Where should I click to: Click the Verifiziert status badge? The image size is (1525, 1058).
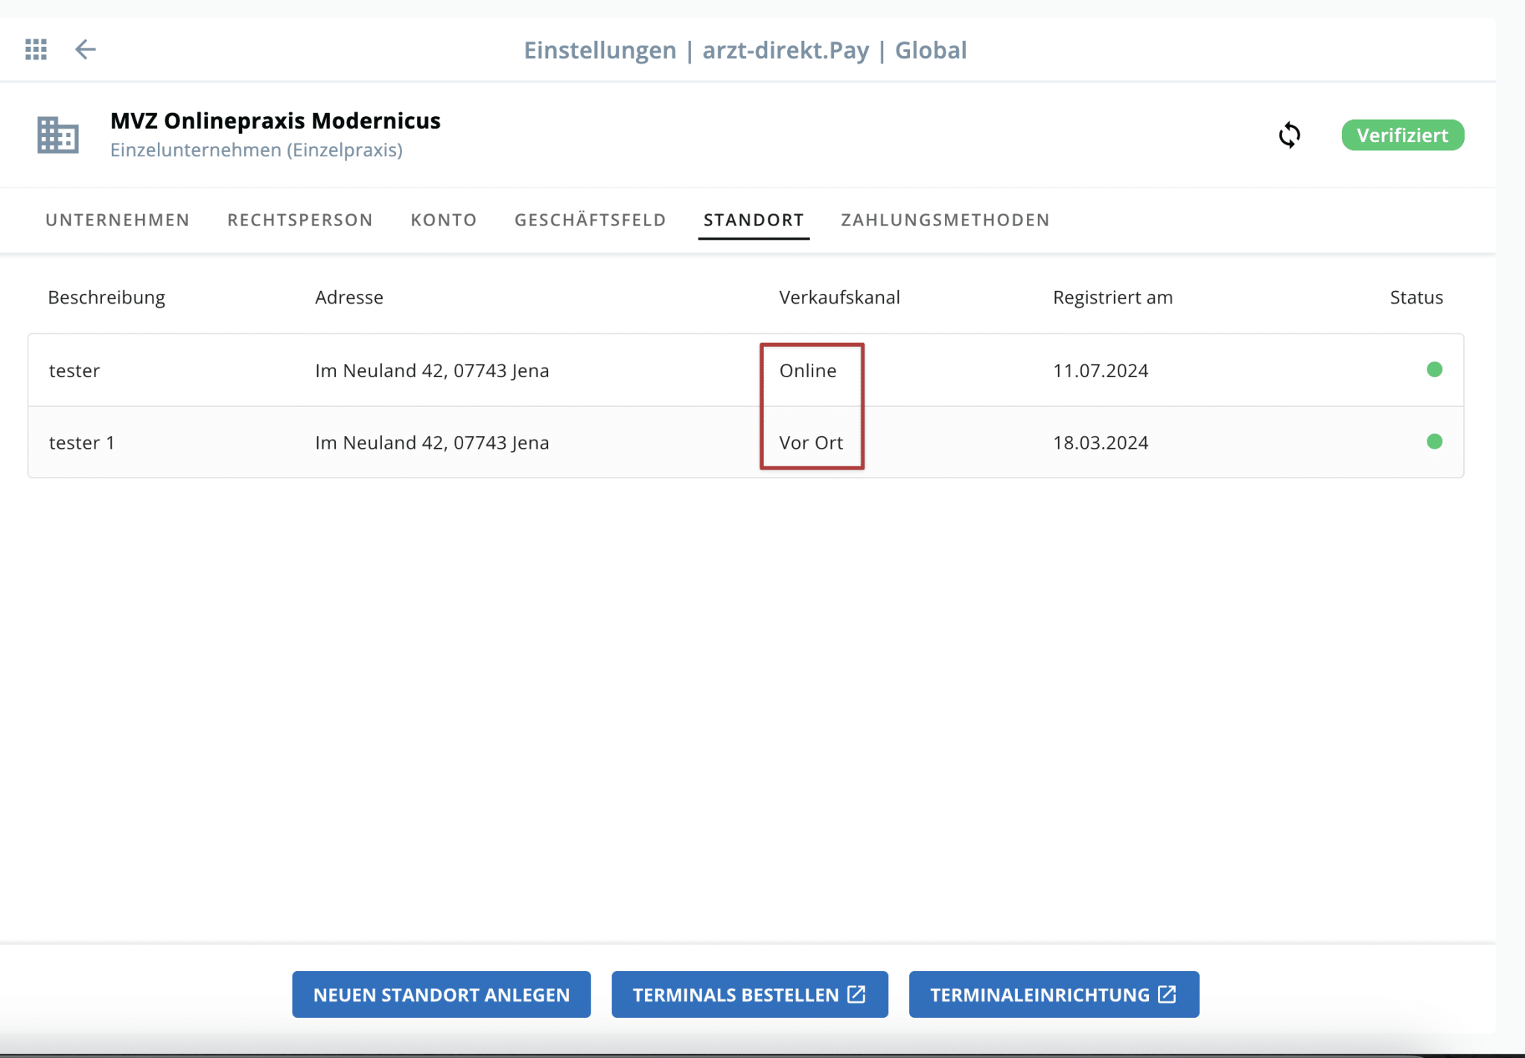(x=1402, y=135)
